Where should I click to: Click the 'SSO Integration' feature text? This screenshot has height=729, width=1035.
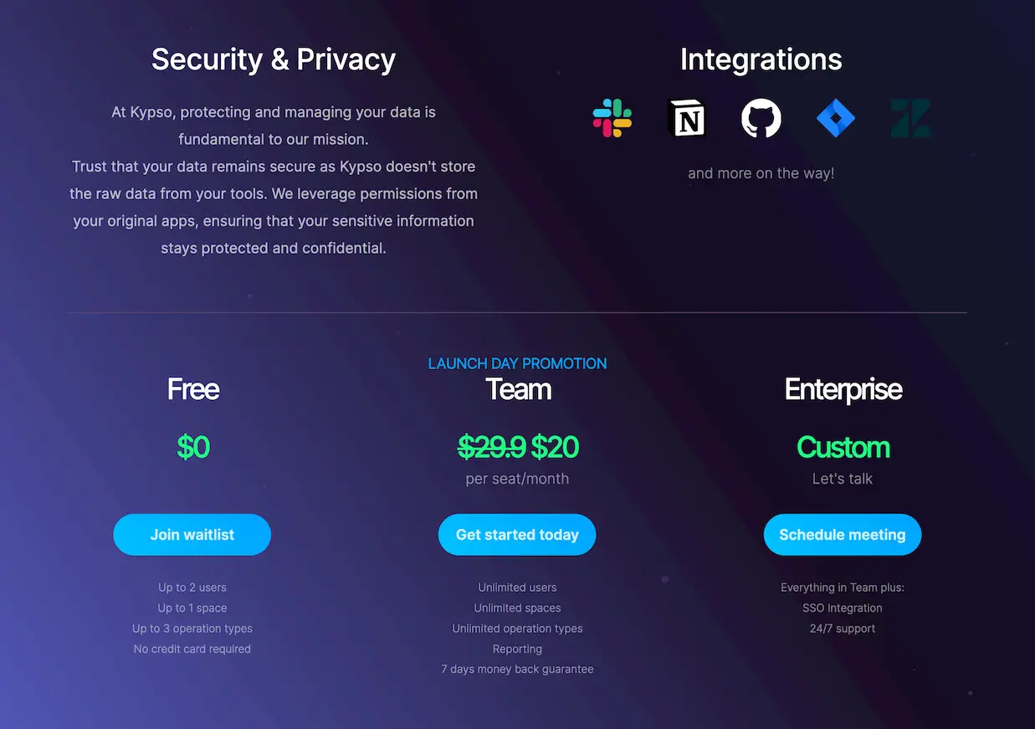click(843, 608)
